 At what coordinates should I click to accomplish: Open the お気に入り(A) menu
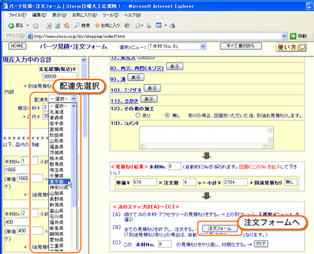(84, 15)
